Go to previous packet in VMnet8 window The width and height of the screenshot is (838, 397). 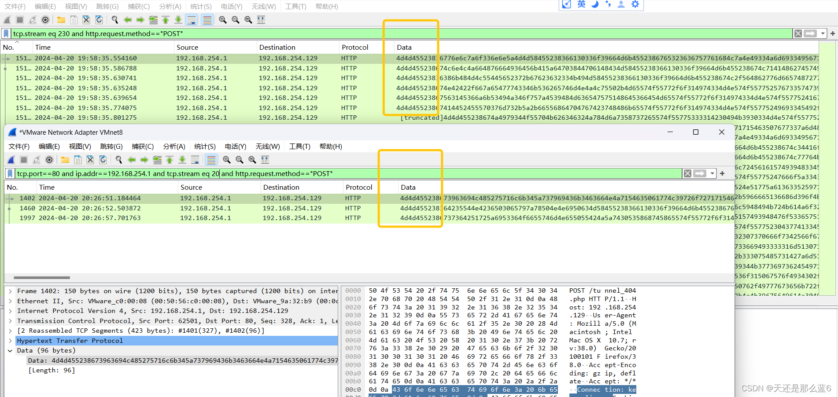[132, 160]
